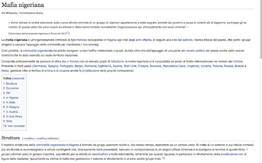Open the Romania country link
Screen dimensions: 262x163
[x=90, y=66]
